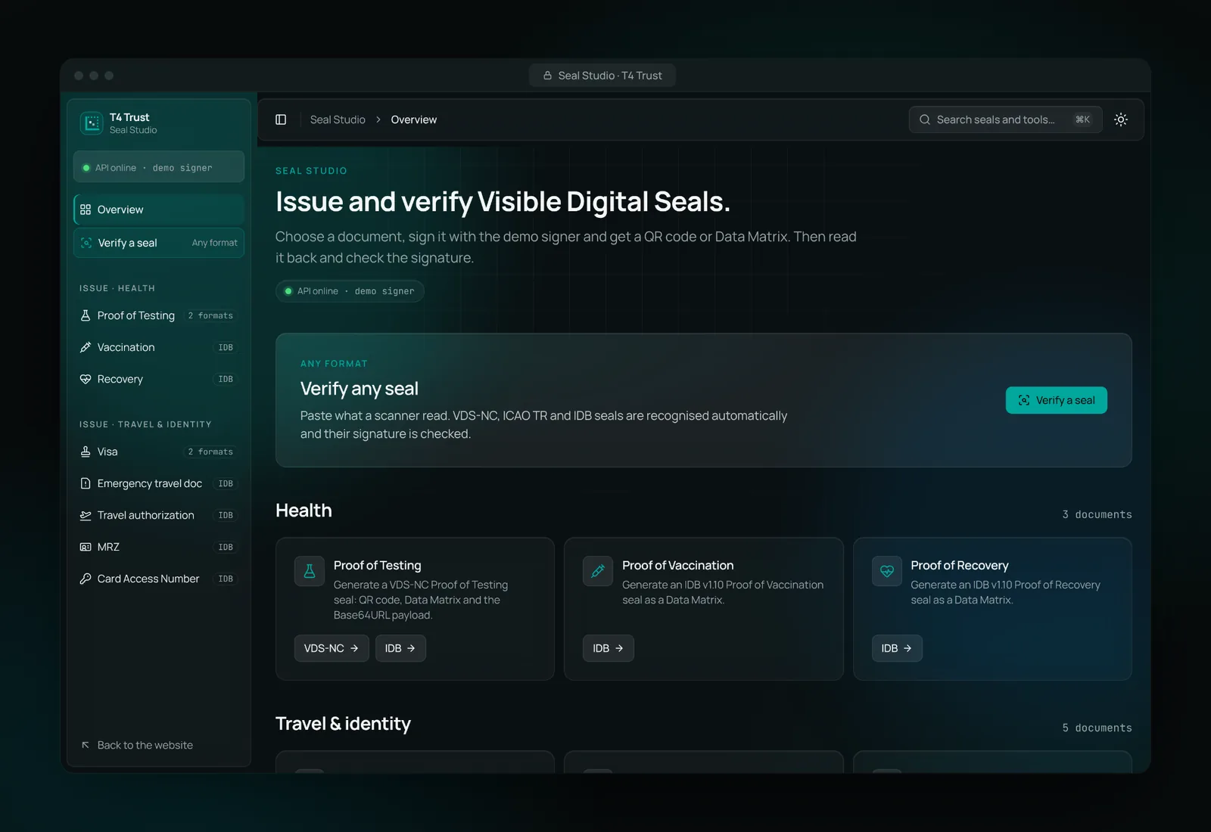Screen dimensions: 1211x832
Task: Toggle the sidebar panel icon
Action: (281, 120)
